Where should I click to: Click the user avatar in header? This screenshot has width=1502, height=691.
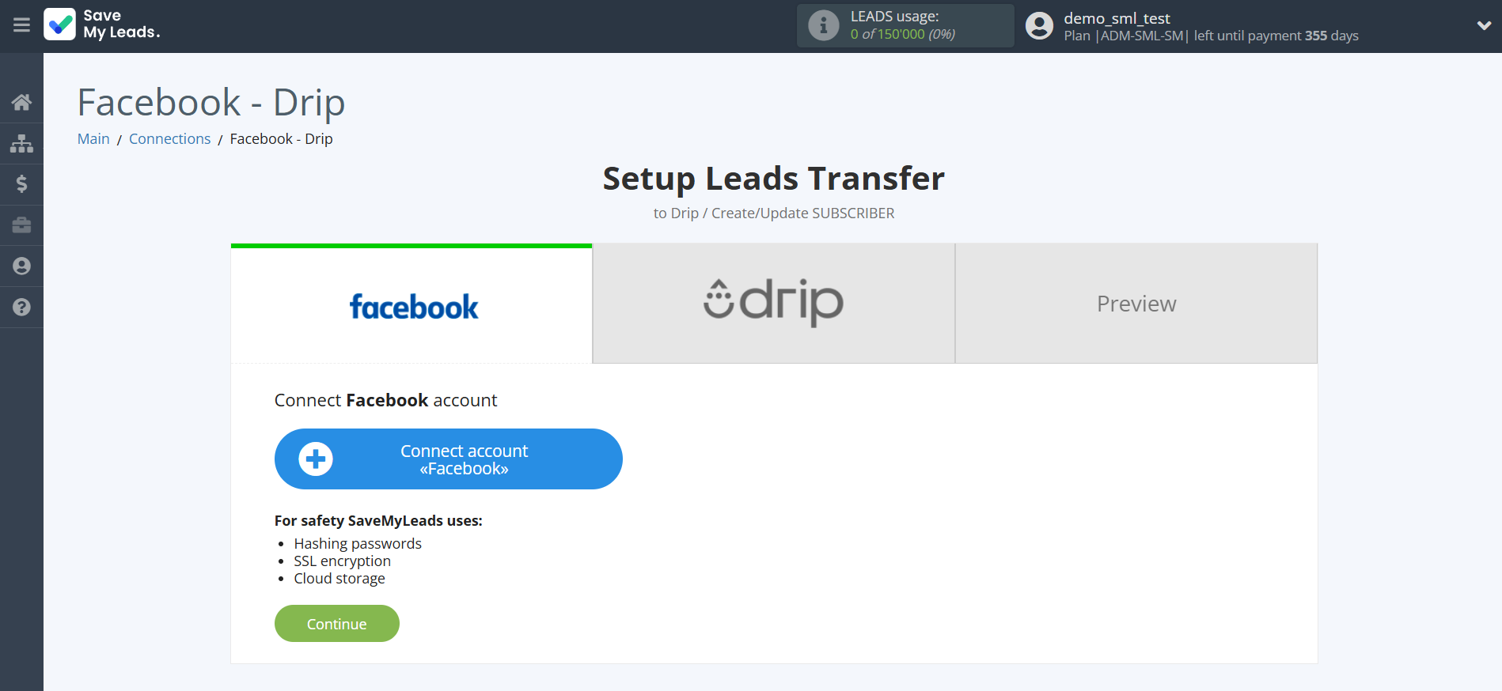coord(1039,26)
